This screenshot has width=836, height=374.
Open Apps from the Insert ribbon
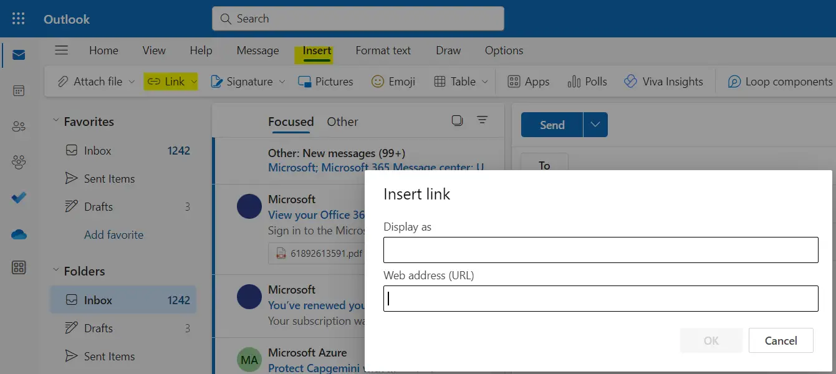click(x=529, y=82)
